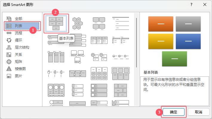Select the 全部 category

18,18
